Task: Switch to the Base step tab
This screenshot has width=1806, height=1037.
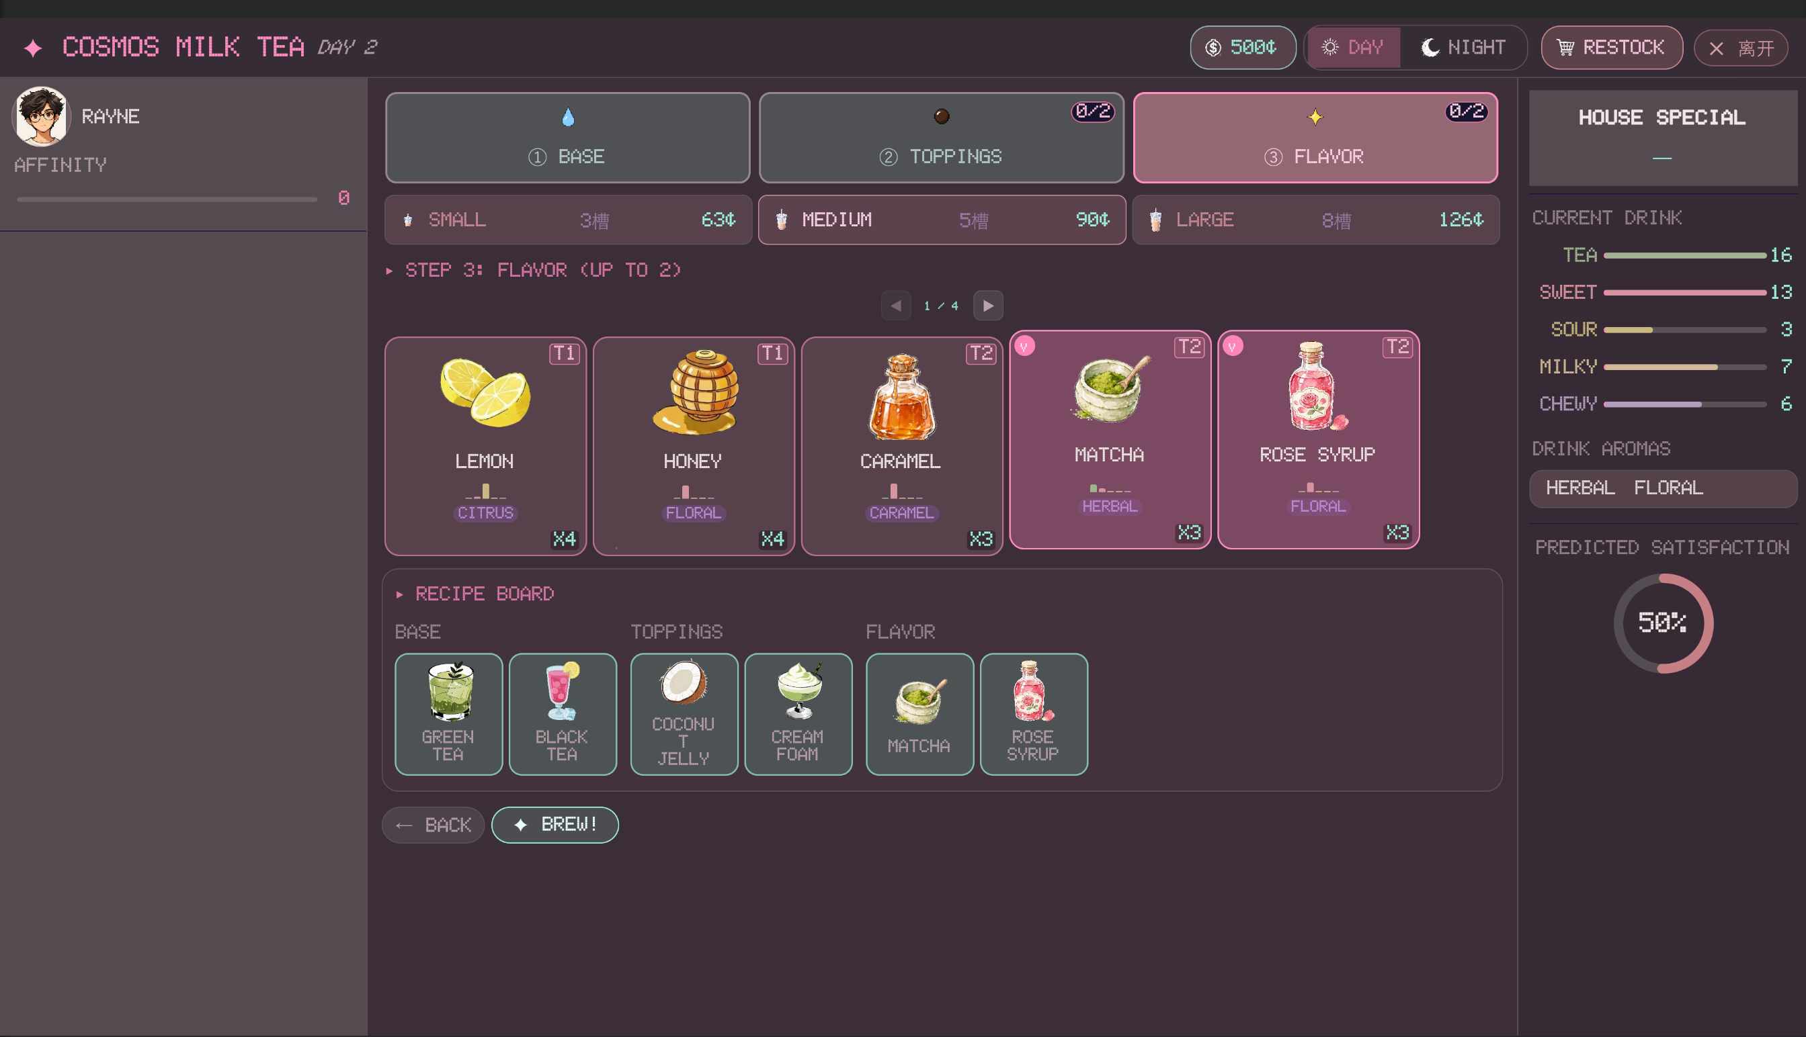Action: pyautogui.click(x=567, y=138)
